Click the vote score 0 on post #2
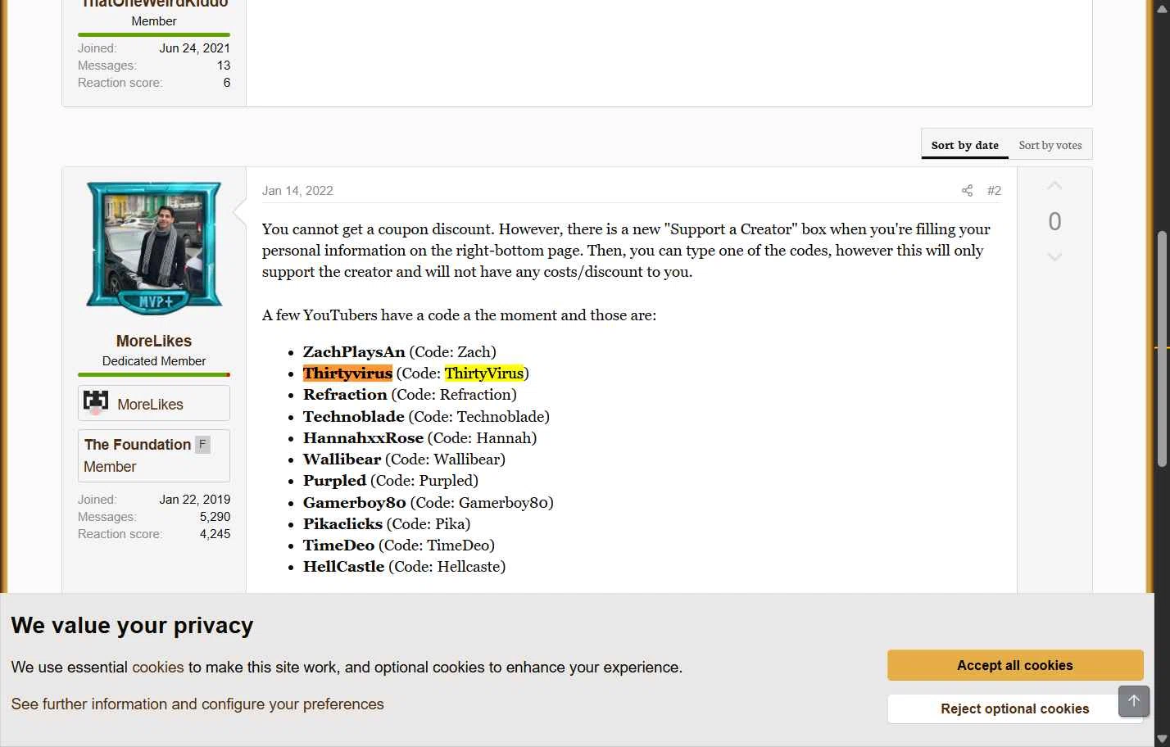 pos(1054,221)
